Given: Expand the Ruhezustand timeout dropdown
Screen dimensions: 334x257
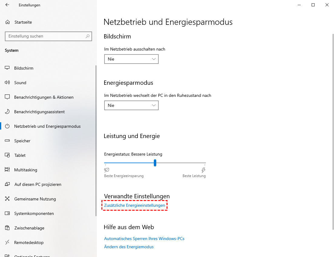Looking at the screenshot, I should 131,105.
